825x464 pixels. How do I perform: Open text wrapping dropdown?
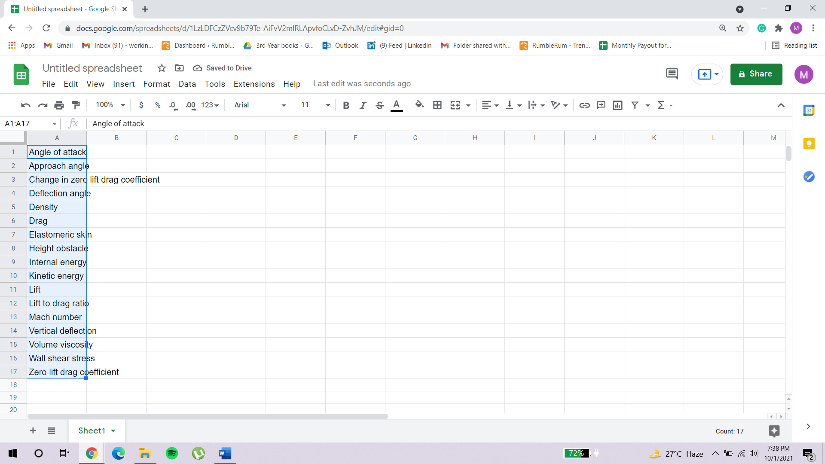536,105
